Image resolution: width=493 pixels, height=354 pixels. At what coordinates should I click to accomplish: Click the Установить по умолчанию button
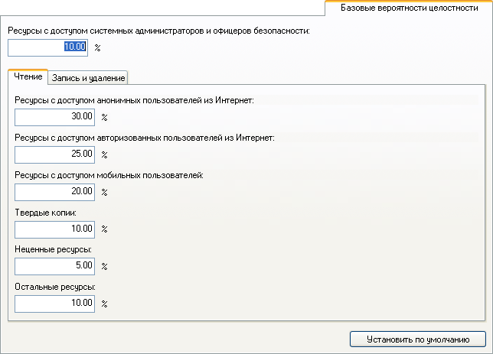click(x=418, y=339)
